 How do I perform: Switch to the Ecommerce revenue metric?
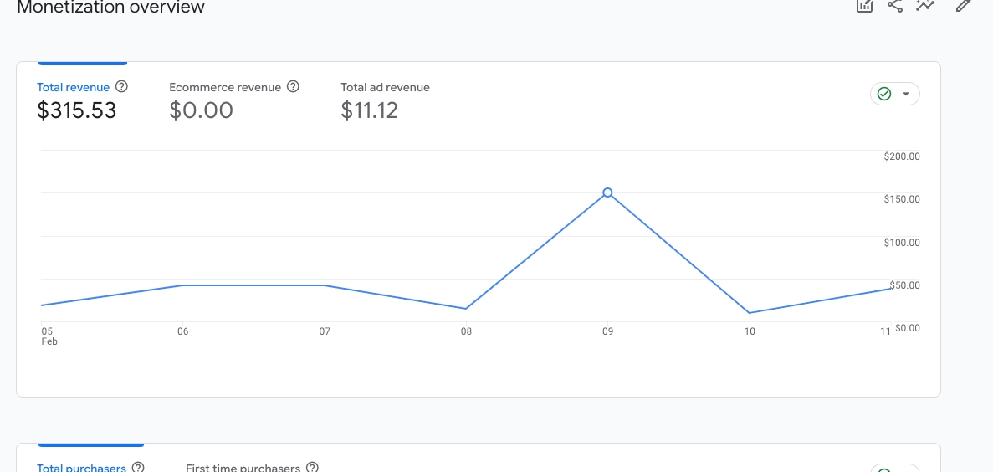tap(226, 87)
